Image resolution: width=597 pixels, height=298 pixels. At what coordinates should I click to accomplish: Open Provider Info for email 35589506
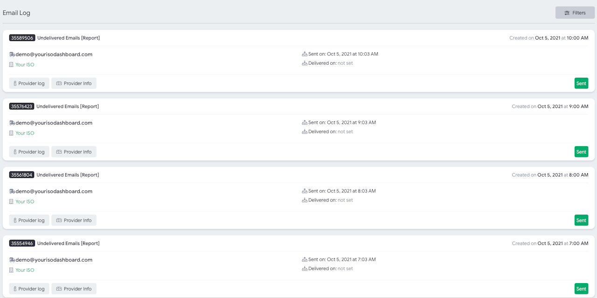point(74,83)
